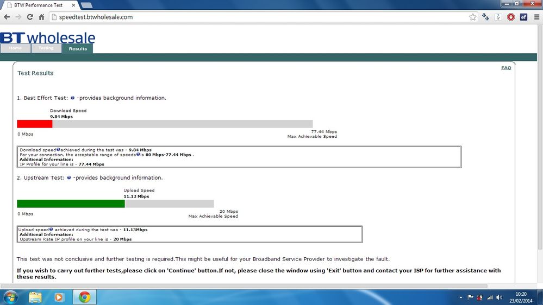Click the blue 'ef' extension icon
Image resolution: width=543 pixels, height=305 pixels.
(x=523, y=17)
